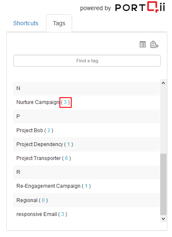172x237 pixels.
Task: Select the Re-Engagement Campaign tag name
Action: (48, 186)
